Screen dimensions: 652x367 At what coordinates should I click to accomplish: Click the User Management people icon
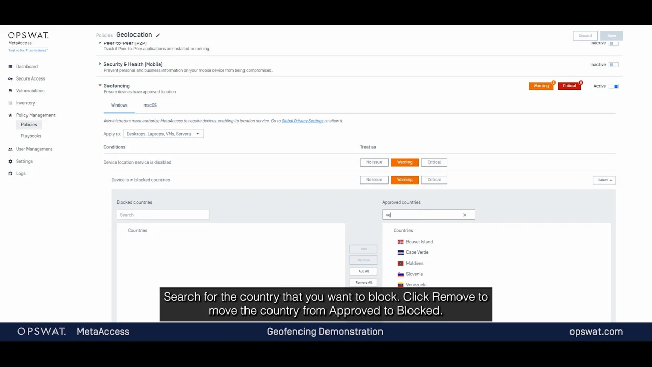[x=10, y=149]
